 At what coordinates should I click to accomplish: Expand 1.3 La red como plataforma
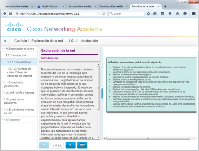pyautogui.click(x=2, y=99)
